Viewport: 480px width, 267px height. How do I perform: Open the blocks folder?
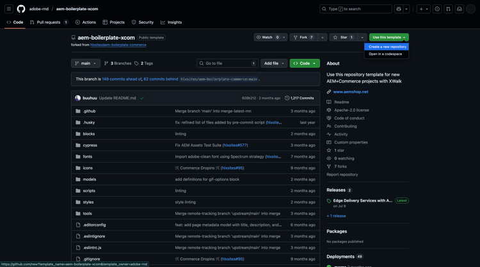[89, 134]
